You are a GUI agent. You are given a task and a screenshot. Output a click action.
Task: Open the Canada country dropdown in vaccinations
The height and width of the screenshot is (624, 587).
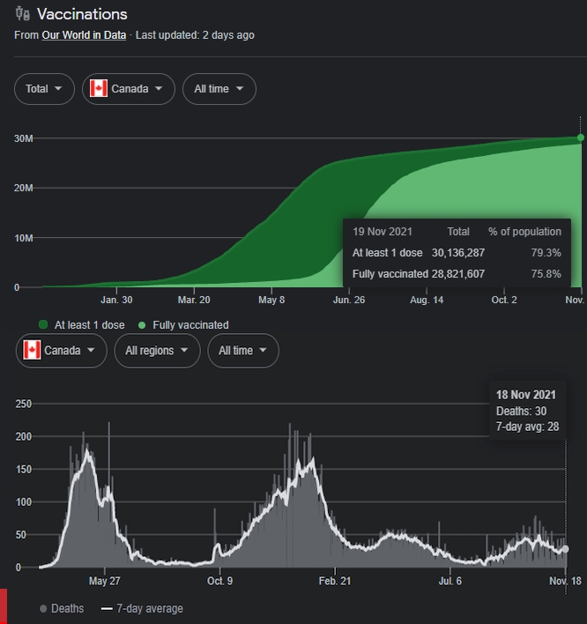128,89
